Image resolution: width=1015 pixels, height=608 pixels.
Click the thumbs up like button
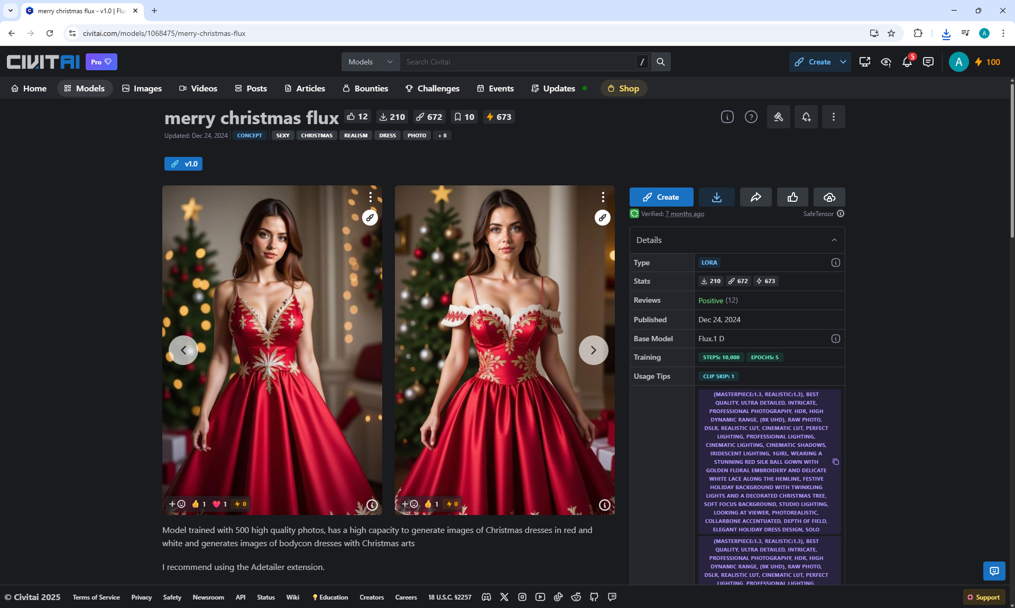pyautogui.click(x=792, y=197)
